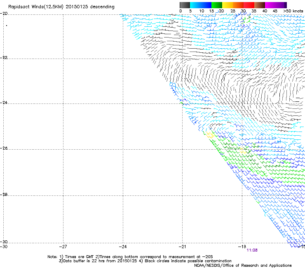
Task: Click the -27 longitude axis label
Action: point(63,247)
